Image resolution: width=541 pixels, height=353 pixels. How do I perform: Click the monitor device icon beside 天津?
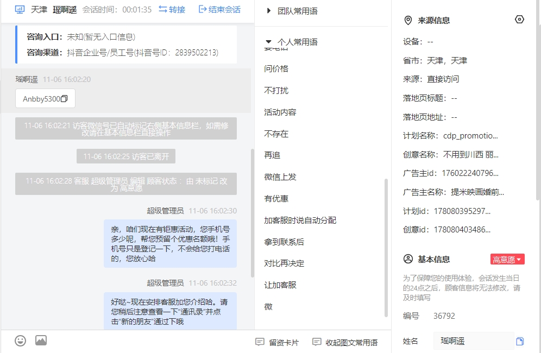click(x=20, y=9)
